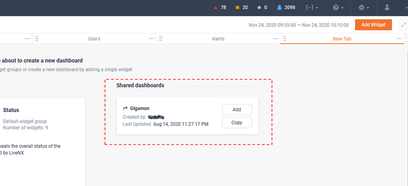The image size is (408, 186).
Task: Click the orange square warning count 20
Action: [x=242, y=8]
